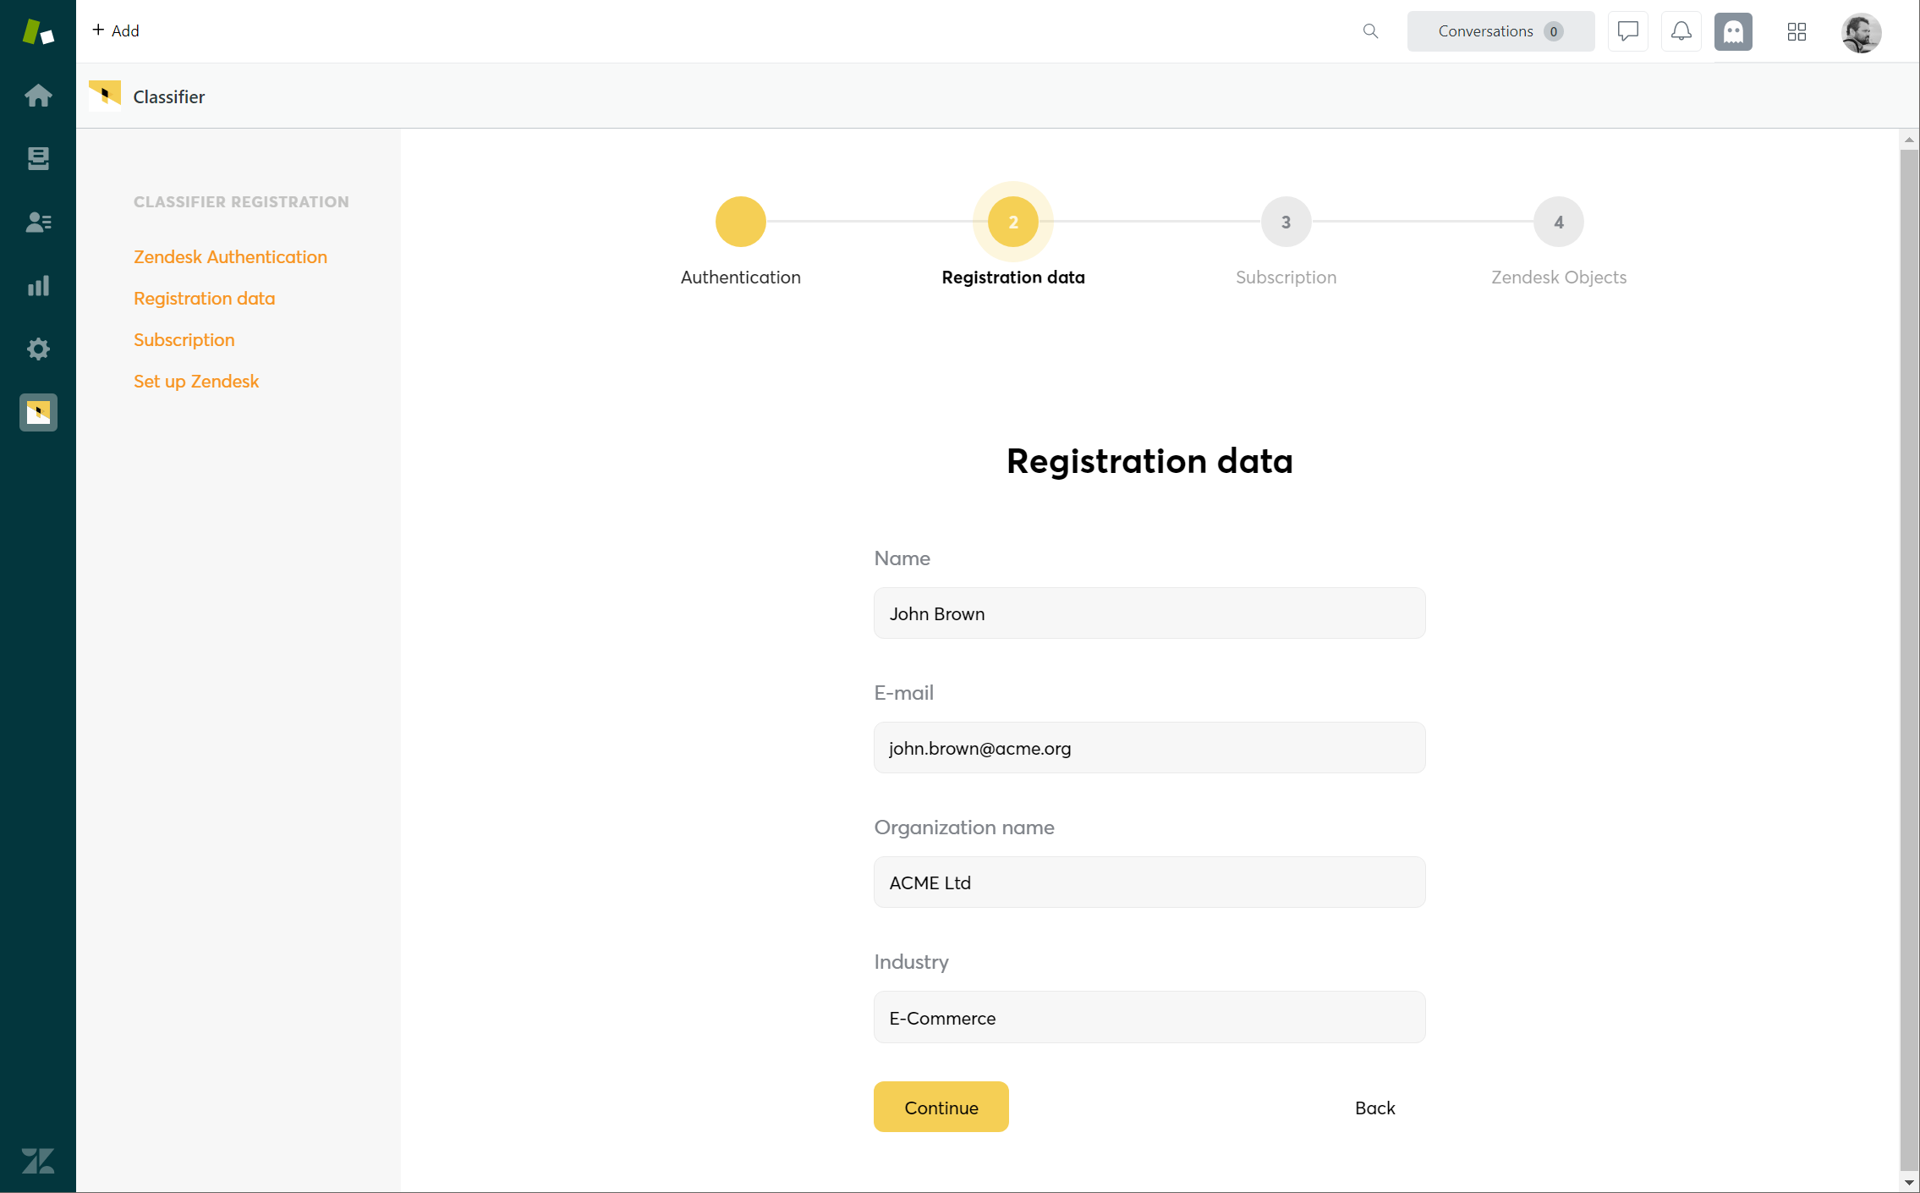
Task: Open Set up Zendesk link
Action: 196,381
